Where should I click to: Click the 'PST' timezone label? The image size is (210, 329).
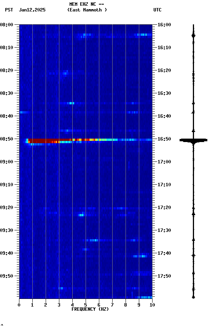(x=9, y=10)
